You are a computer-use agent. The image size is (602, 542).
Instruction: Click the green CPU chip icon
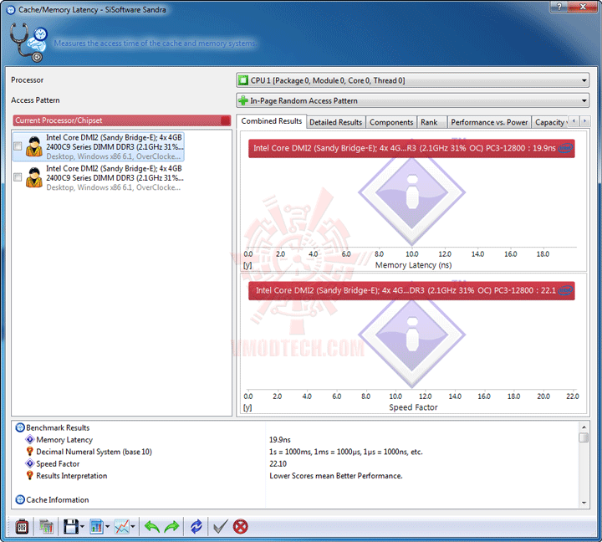click(x=243, y=80)
